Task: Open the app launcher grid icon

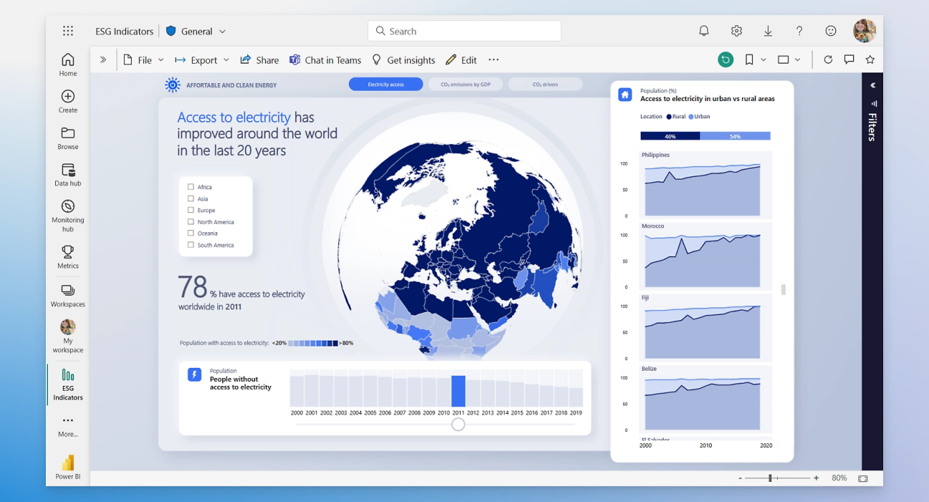Action: [x=68, y=31]
